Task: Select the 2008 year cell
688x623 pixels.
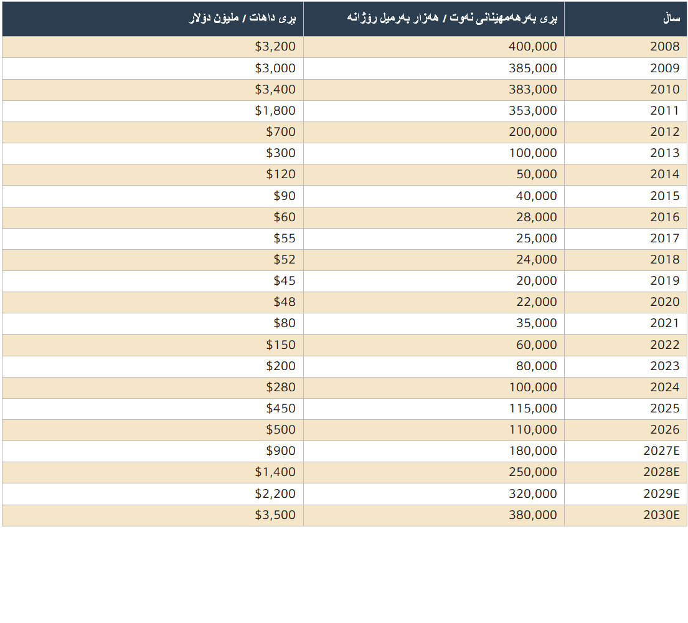Action: tap(664, 47)
